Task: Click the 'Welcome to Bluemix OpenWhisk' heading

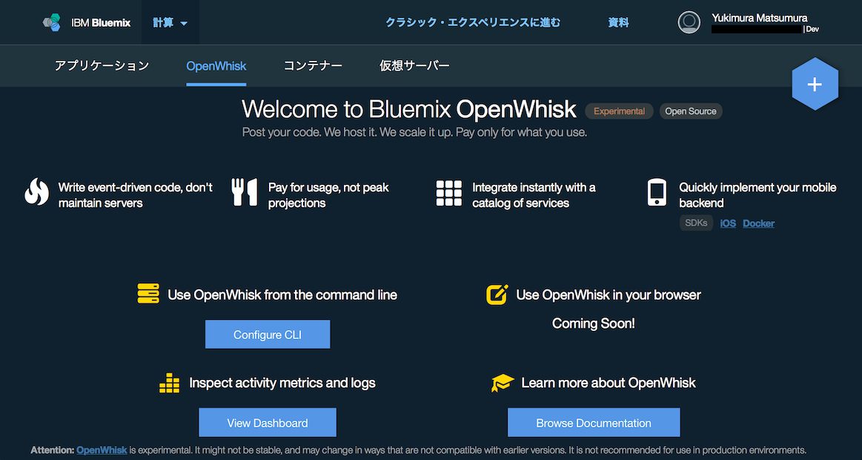Action: point(409,110)
